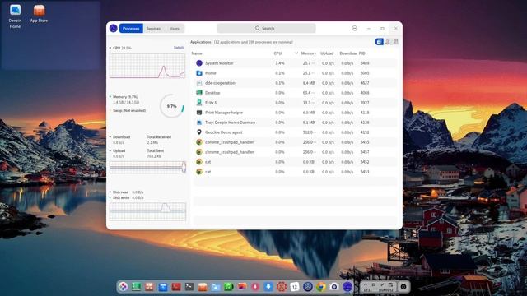Open the camera app in the dock
The height and width of the screenshot is (296, 527).
point(334,287)
